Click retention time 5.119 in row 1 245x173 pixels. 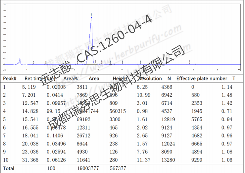click(28, 87)
